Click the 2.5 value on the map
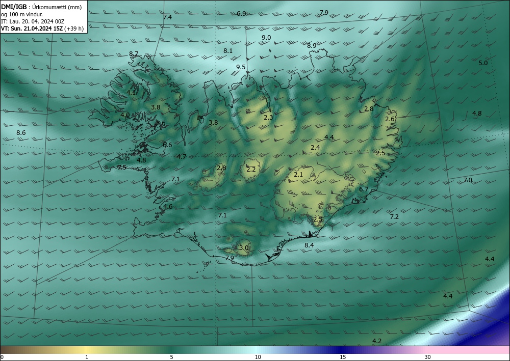The height and width of the screenshot is (361, 510). tap(380, 153)
